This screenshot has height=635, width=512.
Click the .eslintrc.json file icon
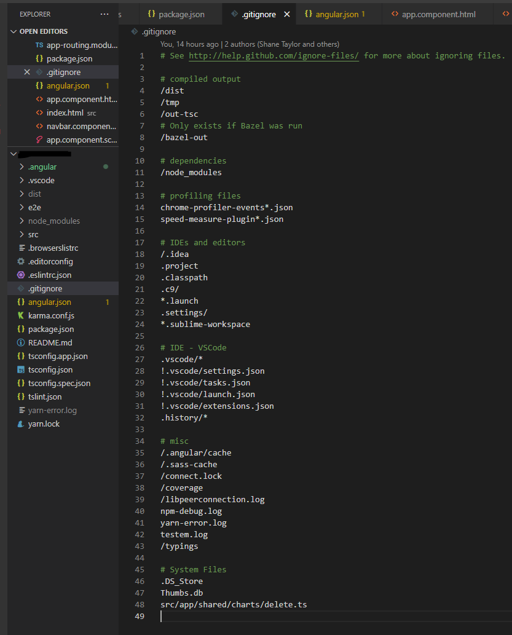(x=21, y=275)
